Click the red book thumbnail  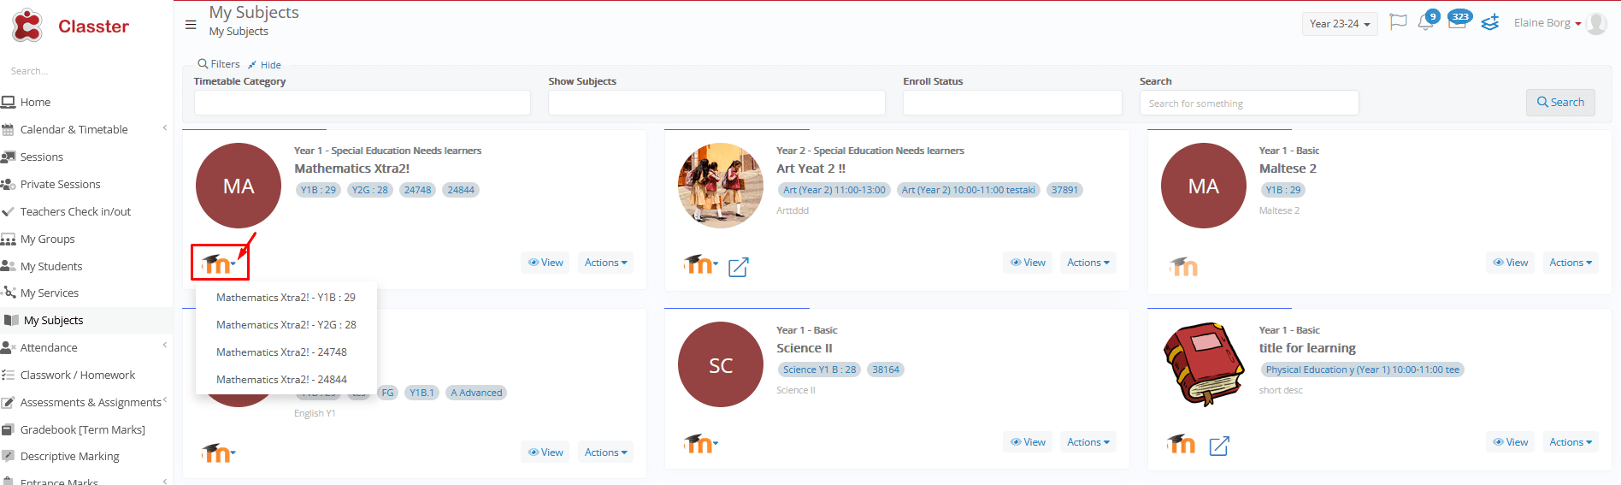(x=1204, y=364)
